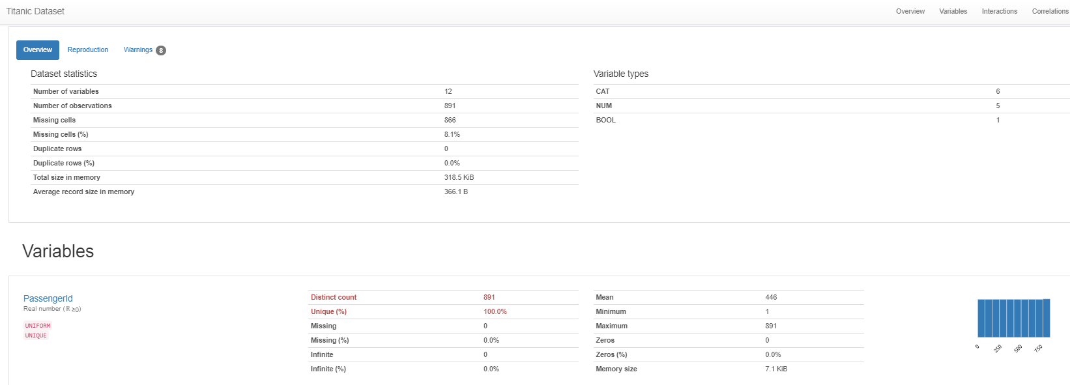Click the 'Zeros' row label
This screenshot has height=385, width=1070.
click(605, 340)
